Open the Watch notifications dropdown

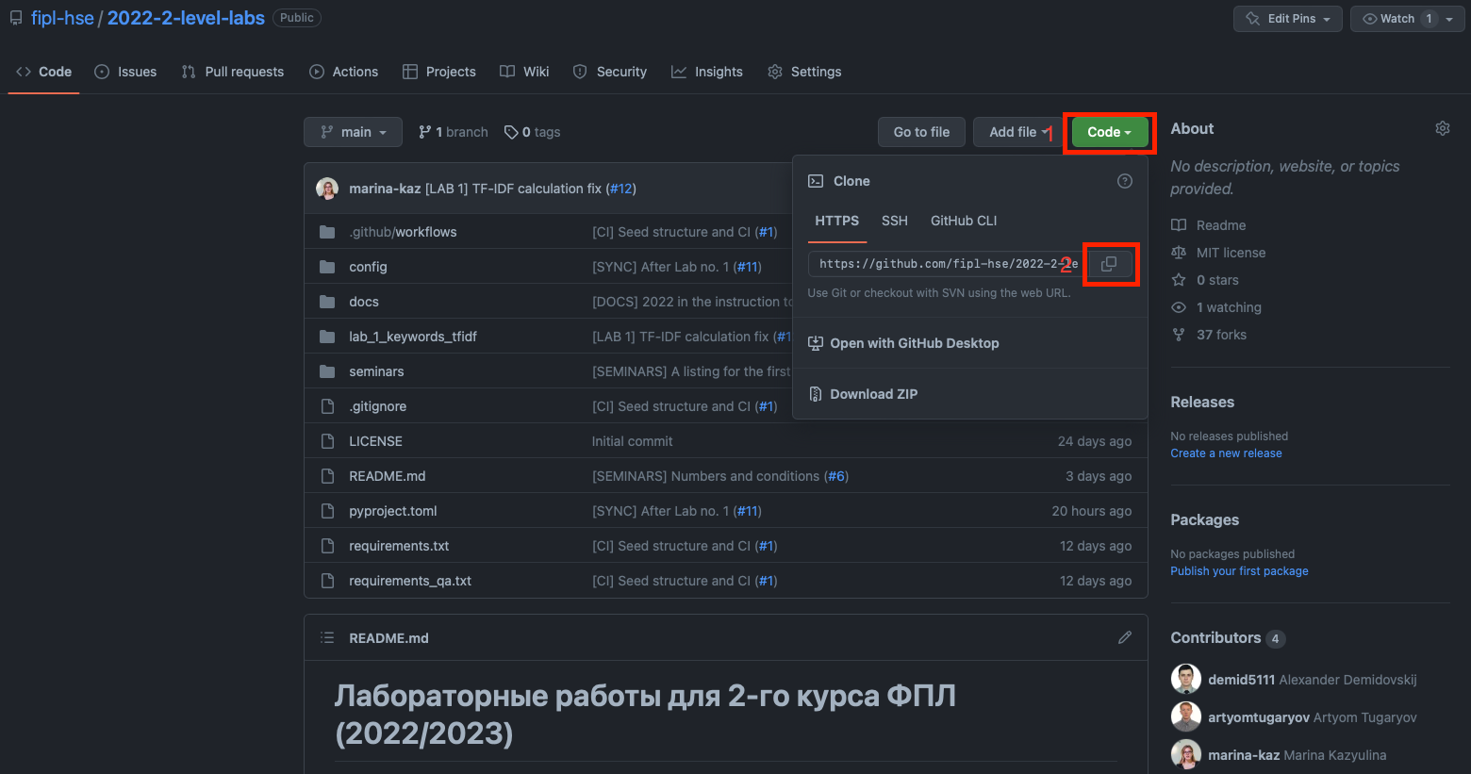coord(1408,19)
